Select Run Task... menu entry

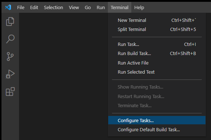pyautogui.click(x=157, y=44)
